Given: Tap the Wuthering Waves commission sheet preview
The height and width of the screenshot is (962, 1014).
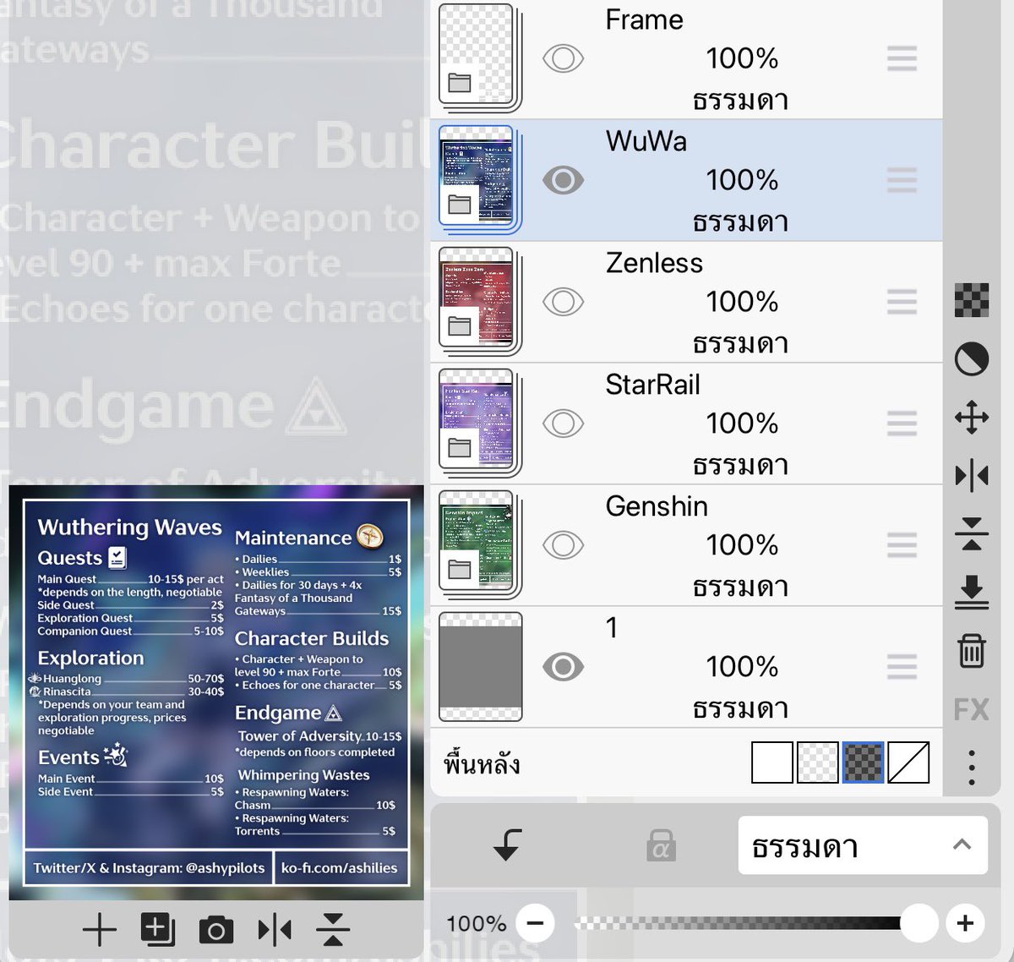Looking at the screenshot, I should point(216,692).
